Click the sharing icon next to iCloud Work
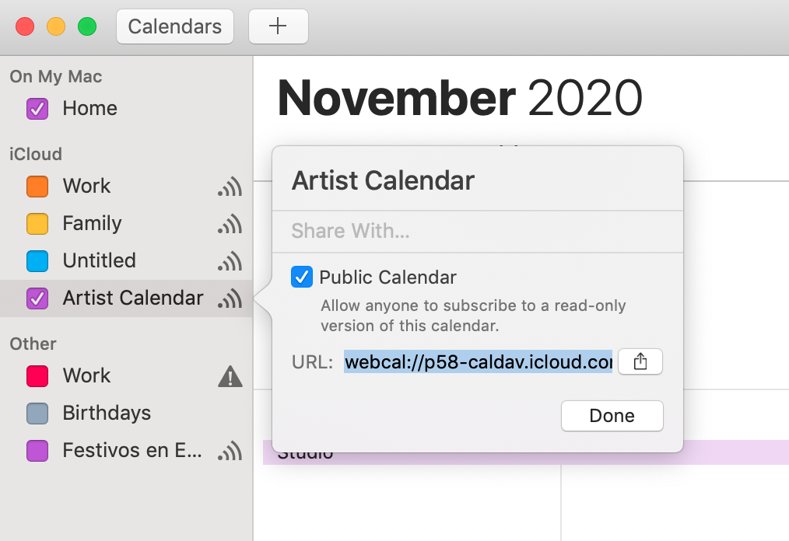 (230, 187)
